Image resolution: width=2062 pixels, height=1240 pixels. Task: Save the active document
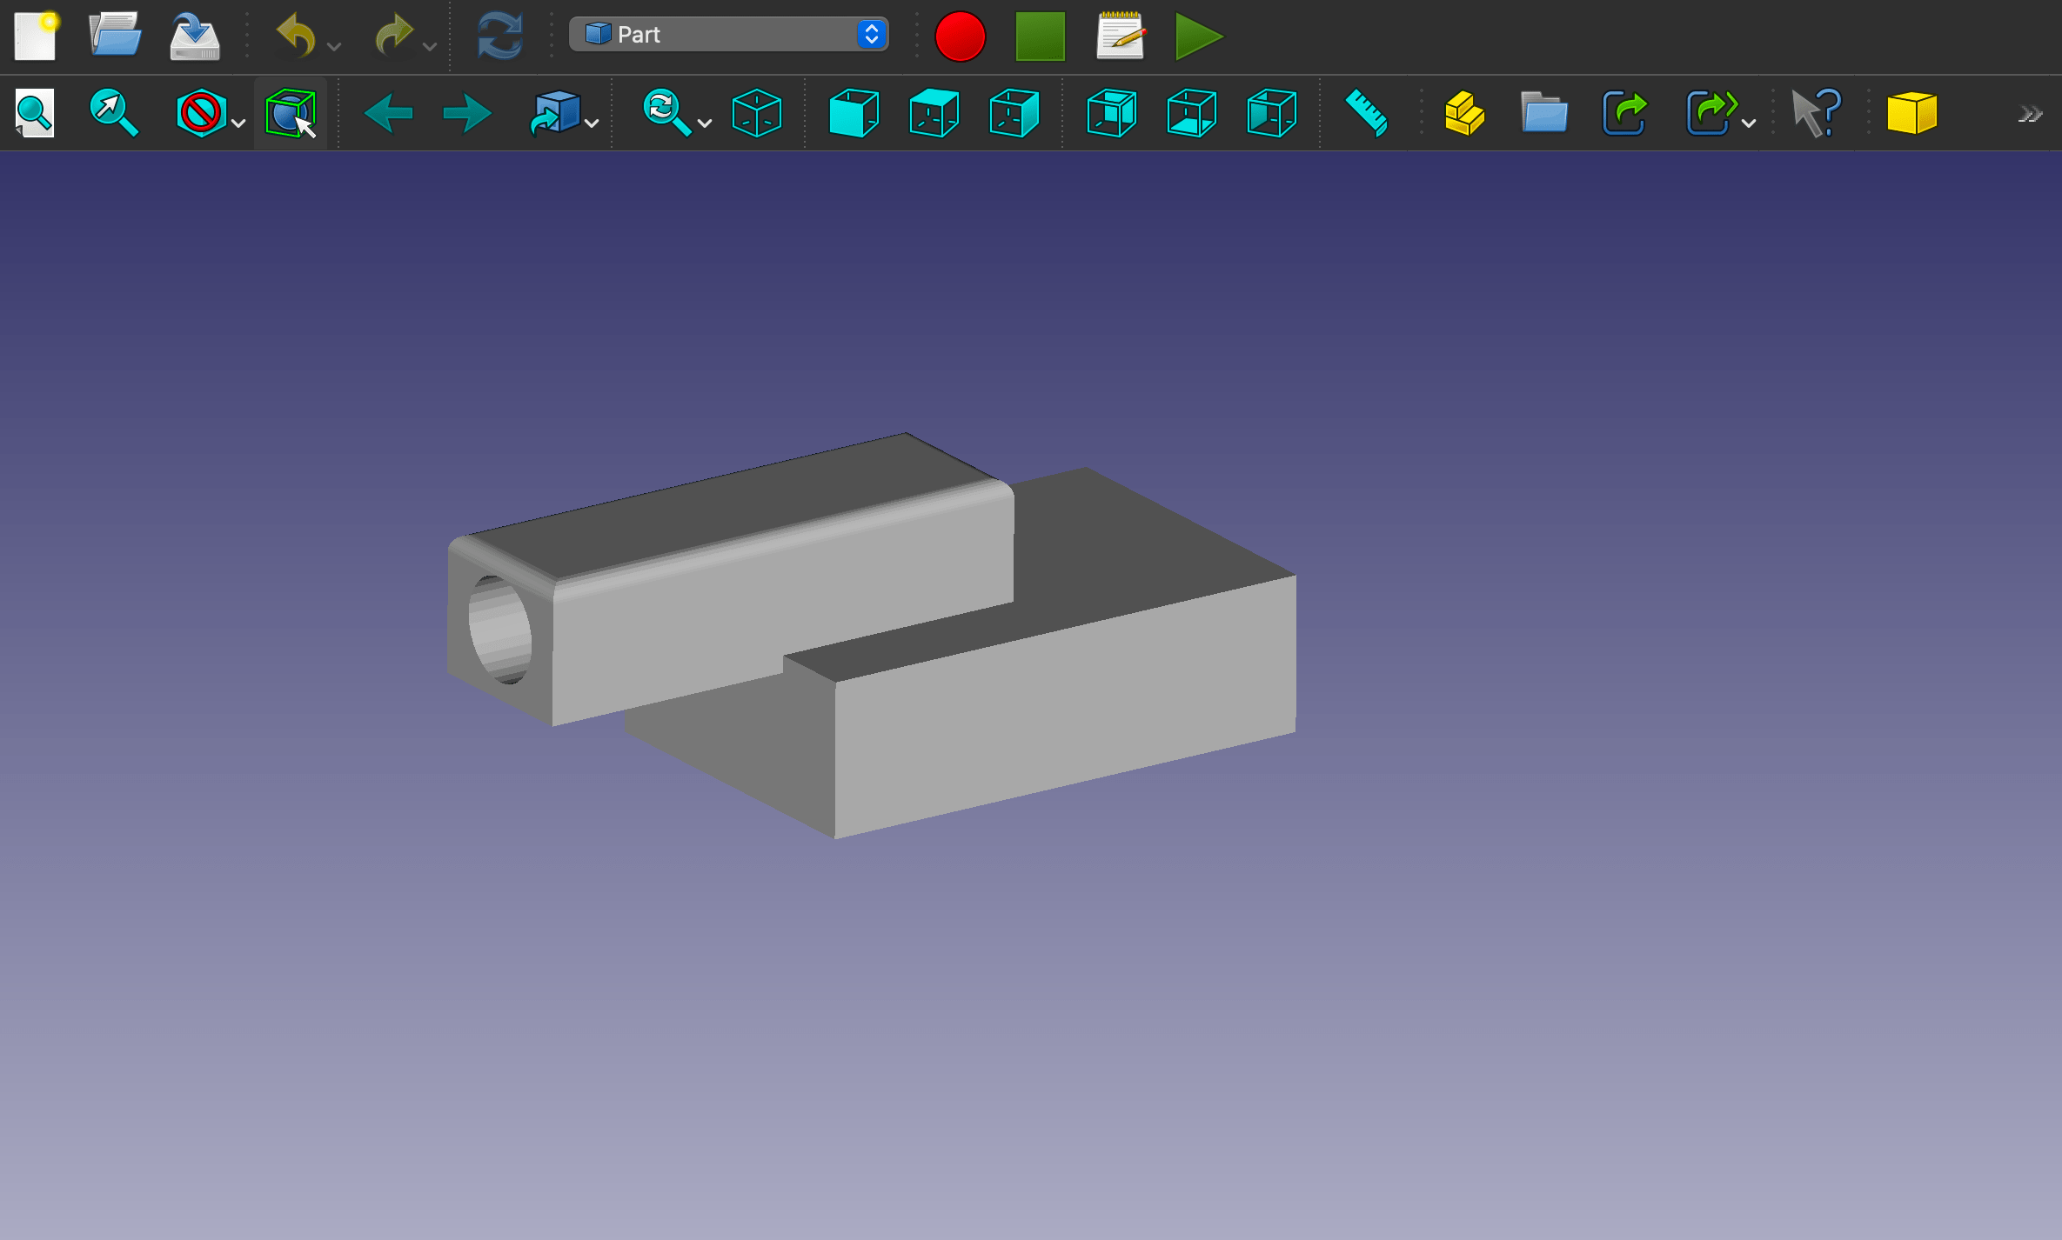click(x=193, y=35)
